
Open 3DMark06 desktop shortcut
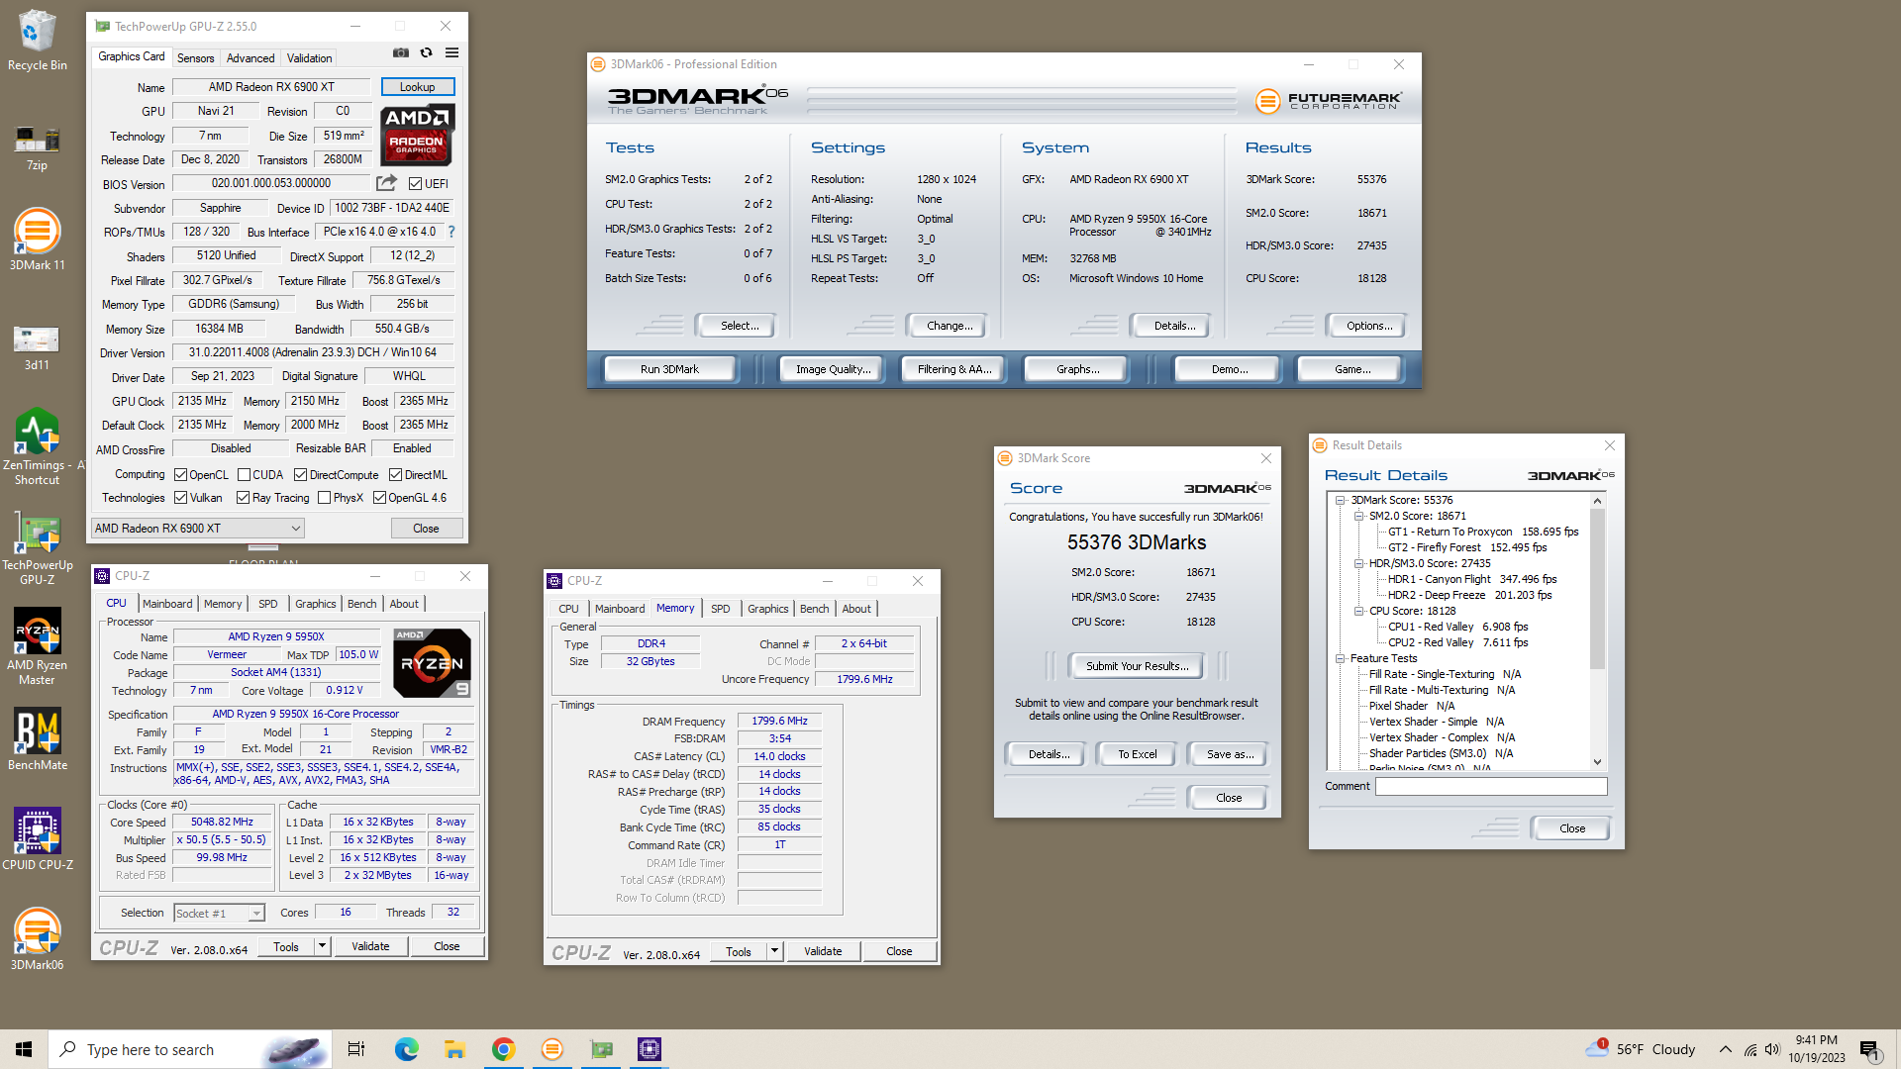click(x=37, y=938)
